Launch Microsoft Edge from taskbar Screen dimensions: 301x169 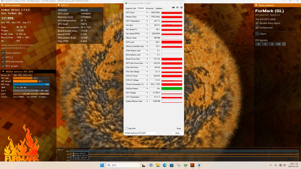coord(165,165)
